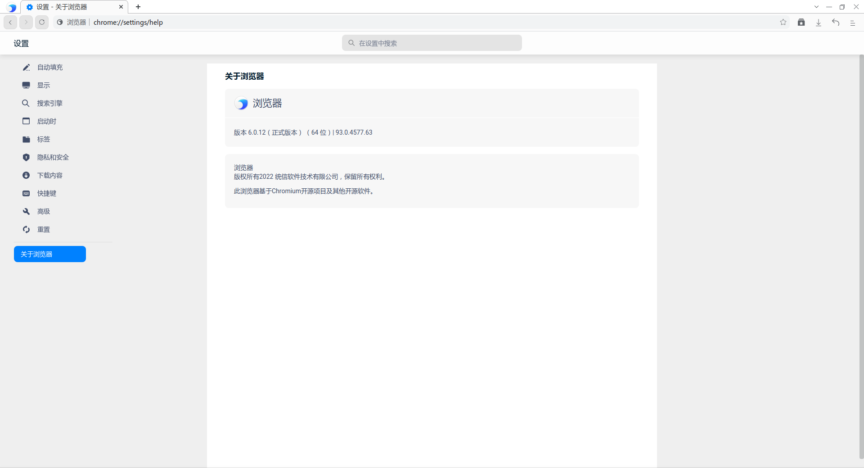Image resolution: width=864 pixels, height=468 pixels.
Task: Click the 隐私和安全 shield icon
Action: pos(26,157)
